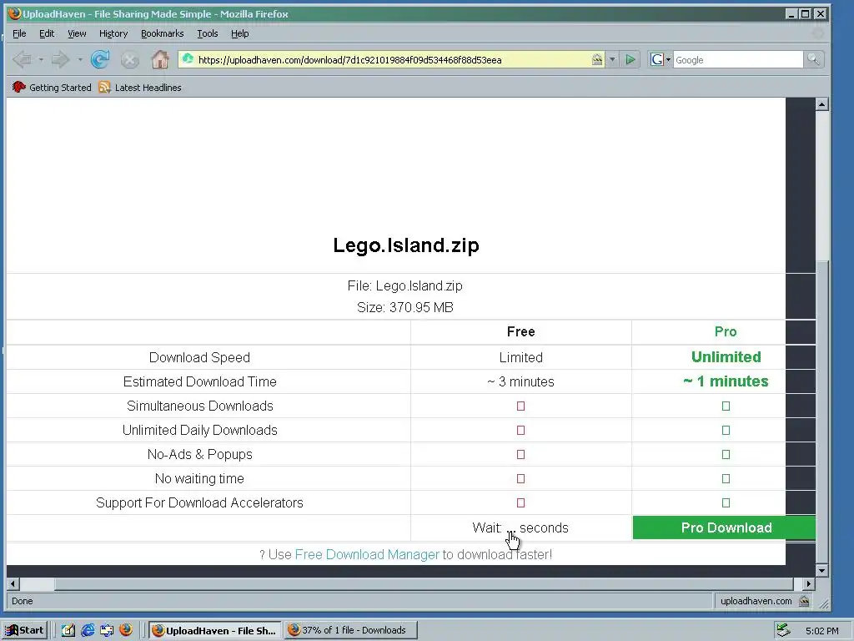
Task: Open the Home page icon
Action: (159, 59)
